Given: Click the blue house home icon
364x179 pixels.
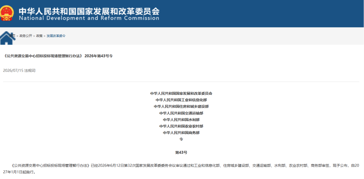Looking at the screenshot, I should (8, 38).
